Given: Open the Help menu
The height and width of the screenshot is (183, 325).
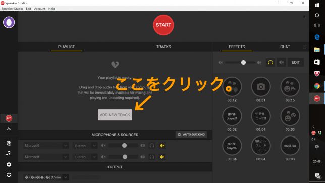Looking at the screenshot, I should tap(51, 9).
